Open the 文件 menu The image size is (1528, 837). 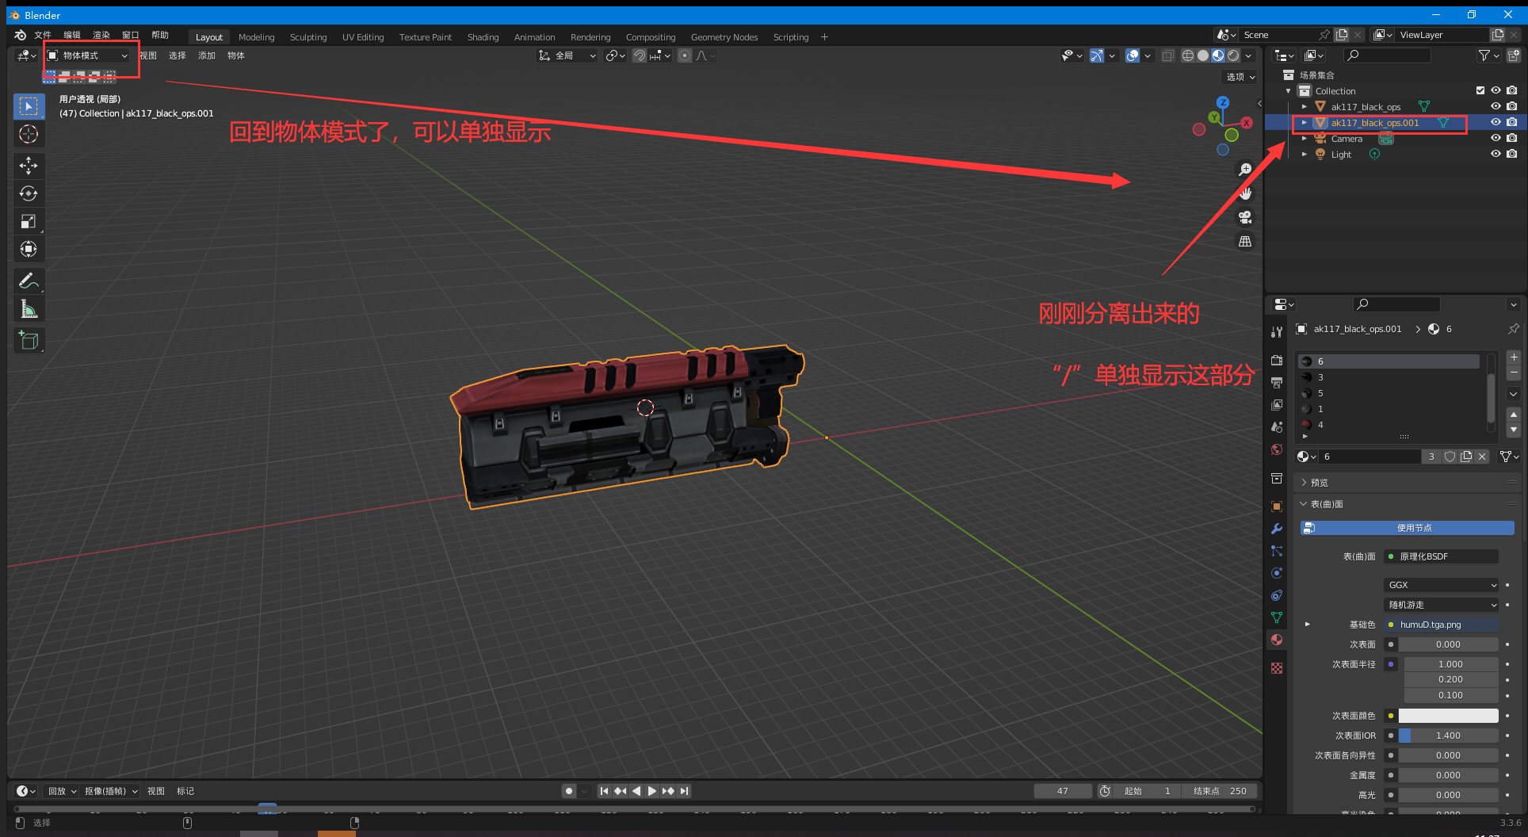[43, 35]
